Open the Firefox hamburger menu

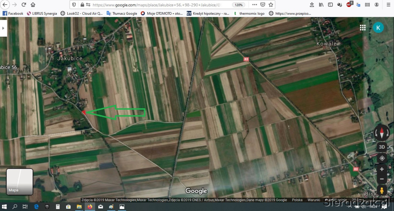point(386,5)
